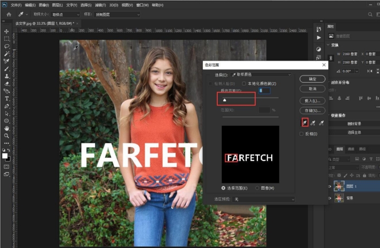Screen dimensions: 380x248
Task: Open the 文件(F) menu
Action: point(16,5)
